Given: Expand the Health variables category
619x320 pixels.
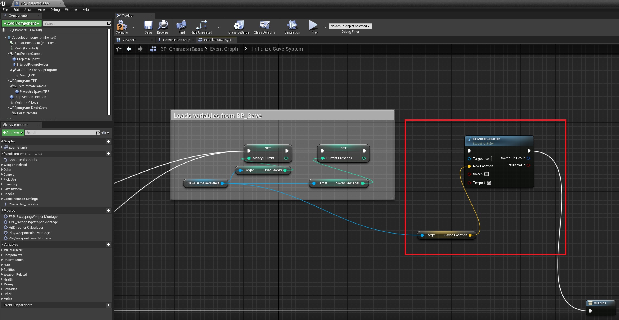Looking at the screenshot, I should 8,279.
